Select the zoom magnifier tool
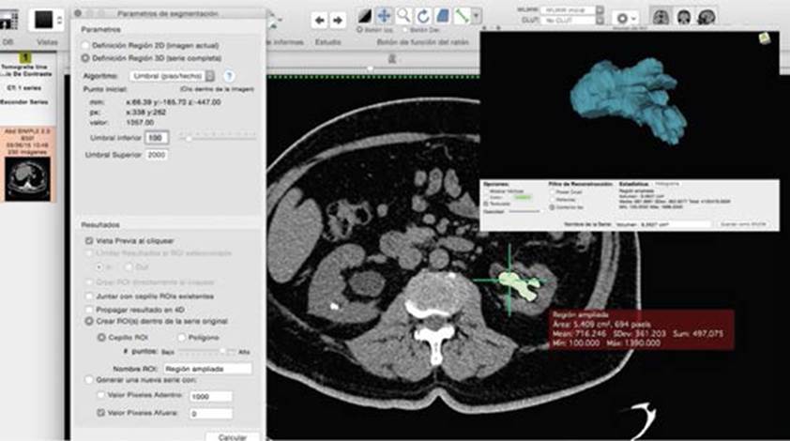Screen dimensions: 790x441 point(403,16)
